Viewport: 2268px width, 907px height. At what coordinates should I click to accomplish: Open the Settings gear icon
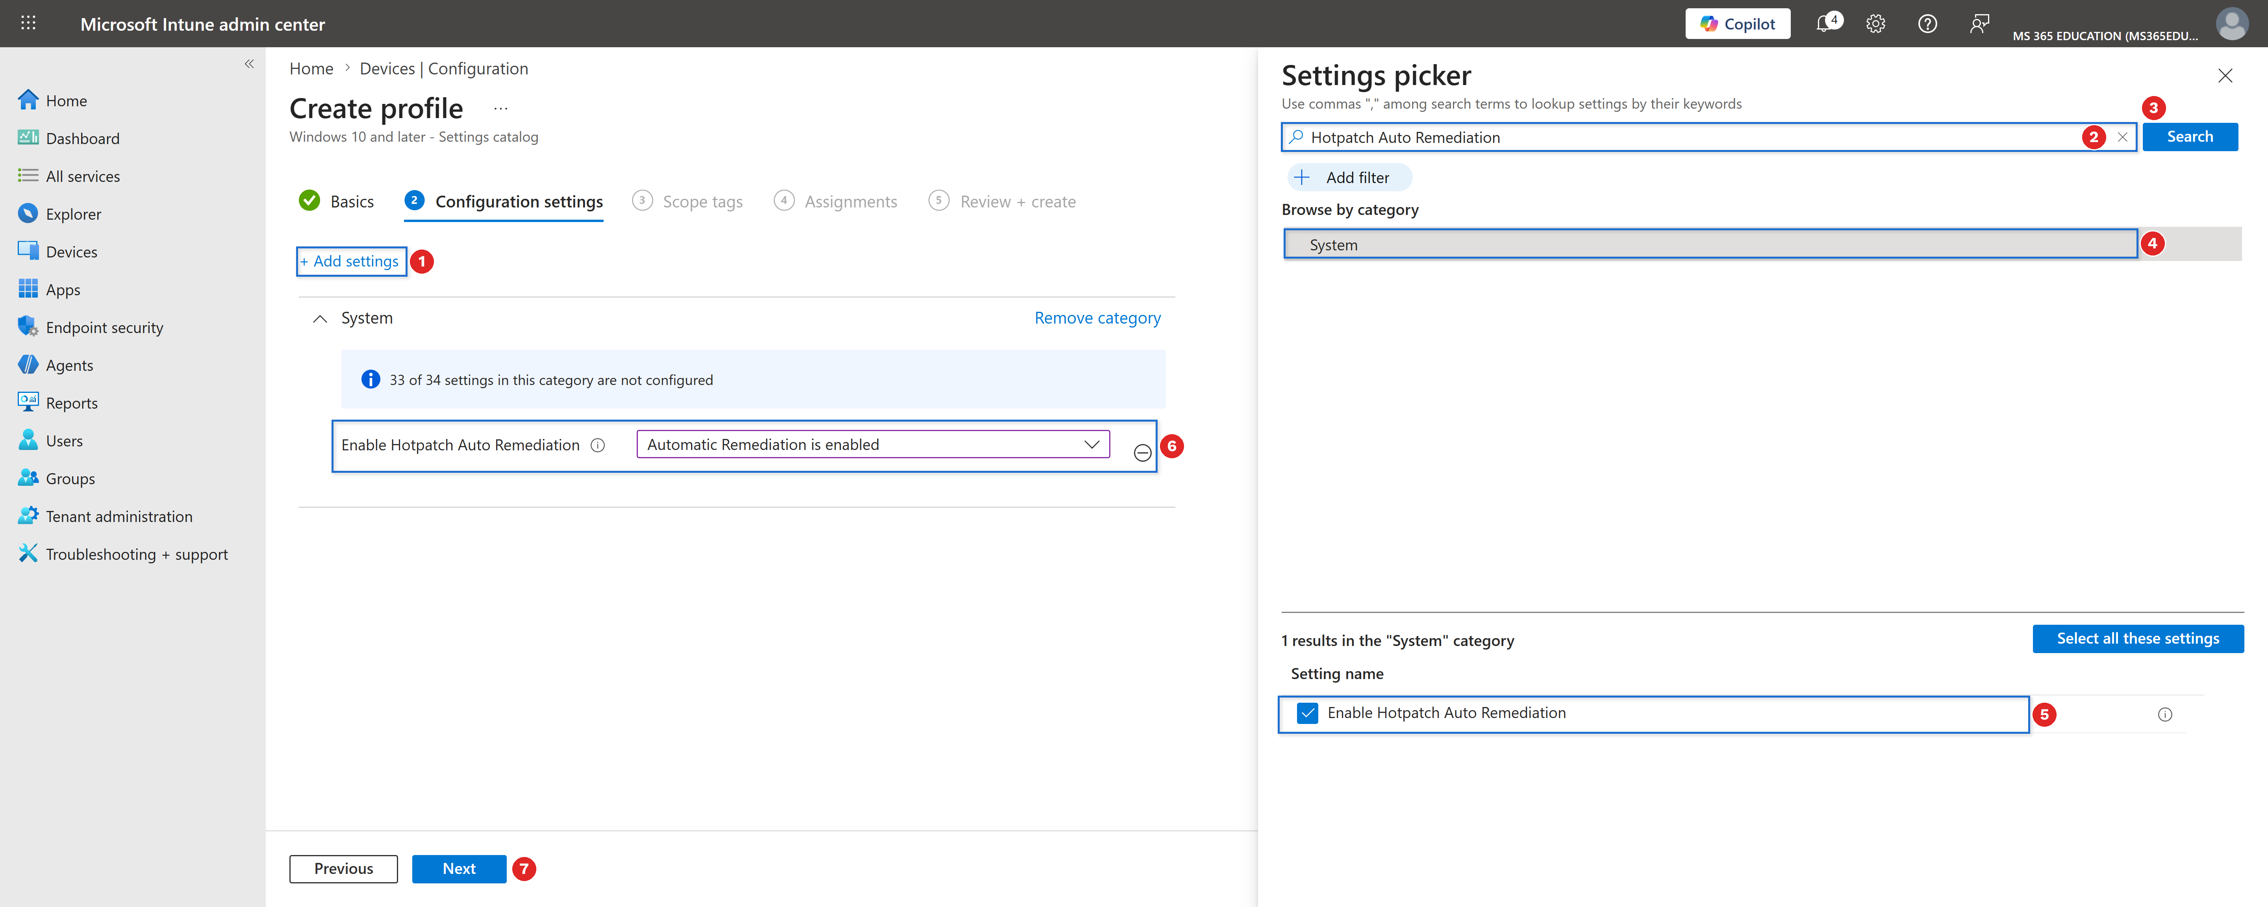pos(1875,24)
